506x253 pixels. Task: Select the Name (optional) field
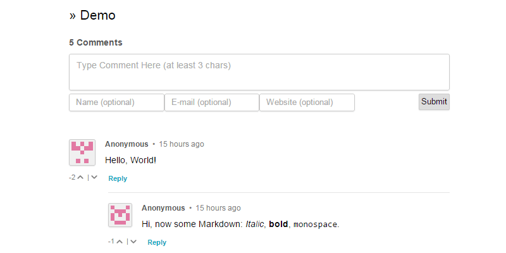[x=116, y=102]
